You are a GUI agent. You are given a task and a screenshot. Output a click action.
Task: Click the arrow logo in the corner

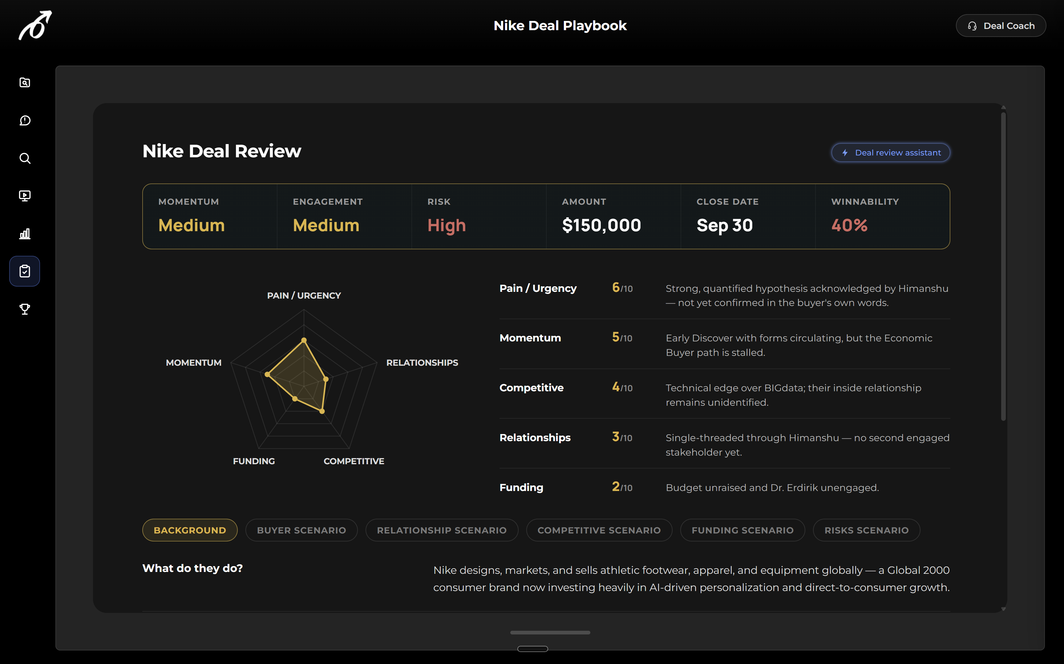point(35,26)
